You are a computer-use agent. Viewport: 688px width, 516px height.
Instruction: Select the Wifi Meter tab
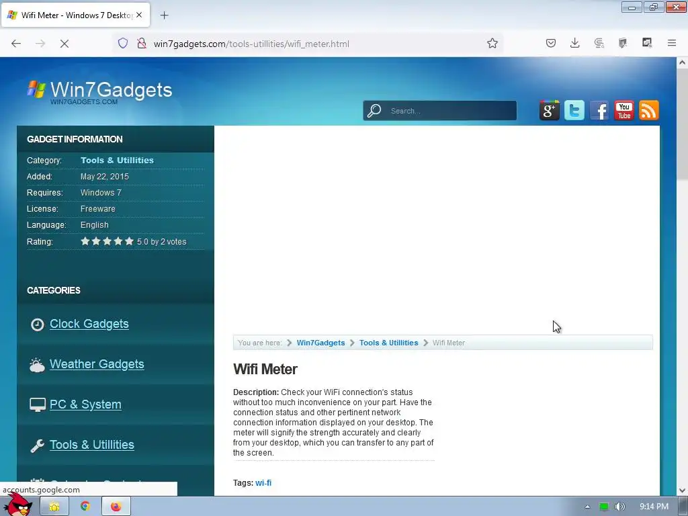(75, 15)
